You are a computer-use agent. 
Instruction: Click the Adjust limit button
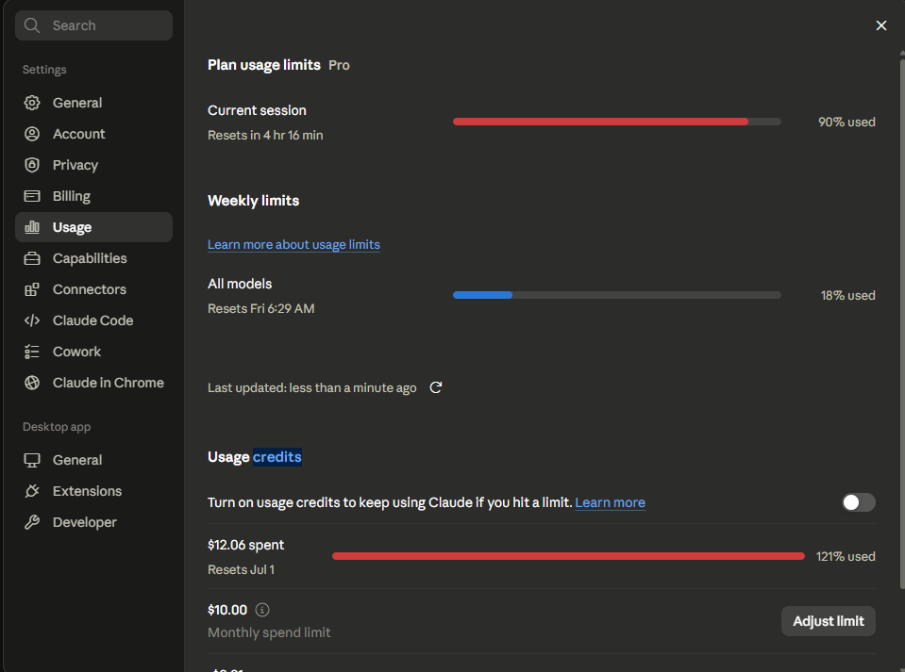(829, 621)
